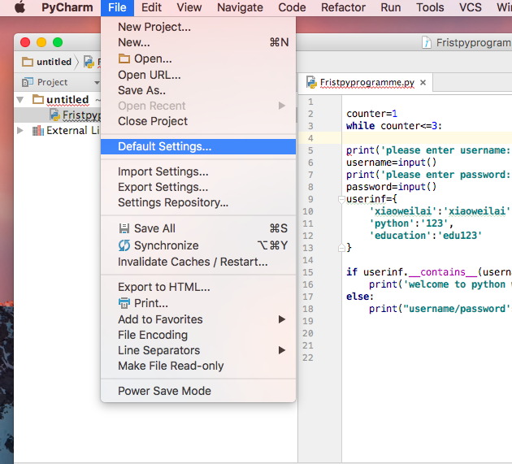512x464 pixels.
Task: Open the Refactor menu
Action: pyautogui.click(x=343, y=7)
